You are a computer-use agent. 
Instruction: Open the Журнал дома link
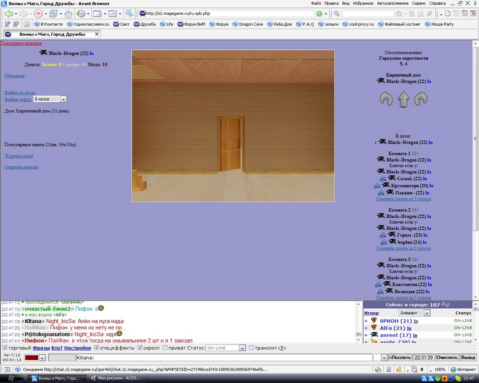[x=19, y=156]
